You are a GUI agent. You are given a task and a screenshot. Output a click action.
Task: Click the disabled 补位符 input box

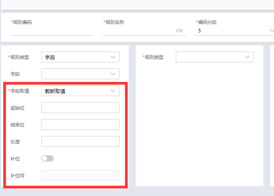[80, 175]
